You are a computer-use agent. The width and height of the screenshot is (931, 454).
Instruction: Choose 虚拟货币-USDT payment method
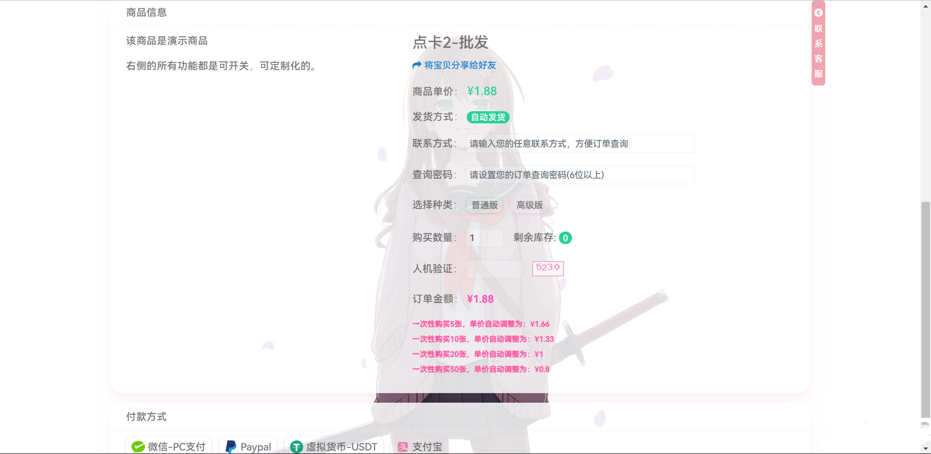(334, 446)
